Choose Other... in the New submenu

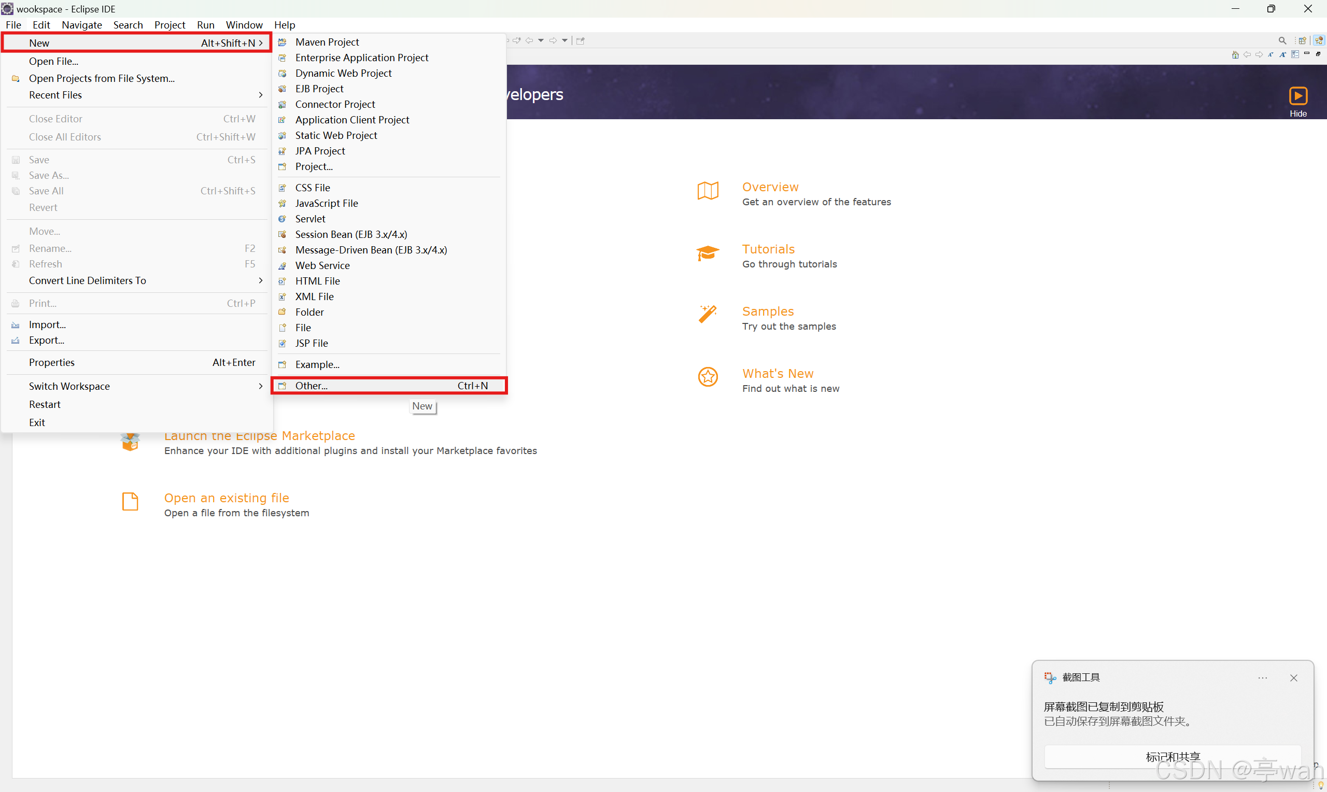point(389,385)
